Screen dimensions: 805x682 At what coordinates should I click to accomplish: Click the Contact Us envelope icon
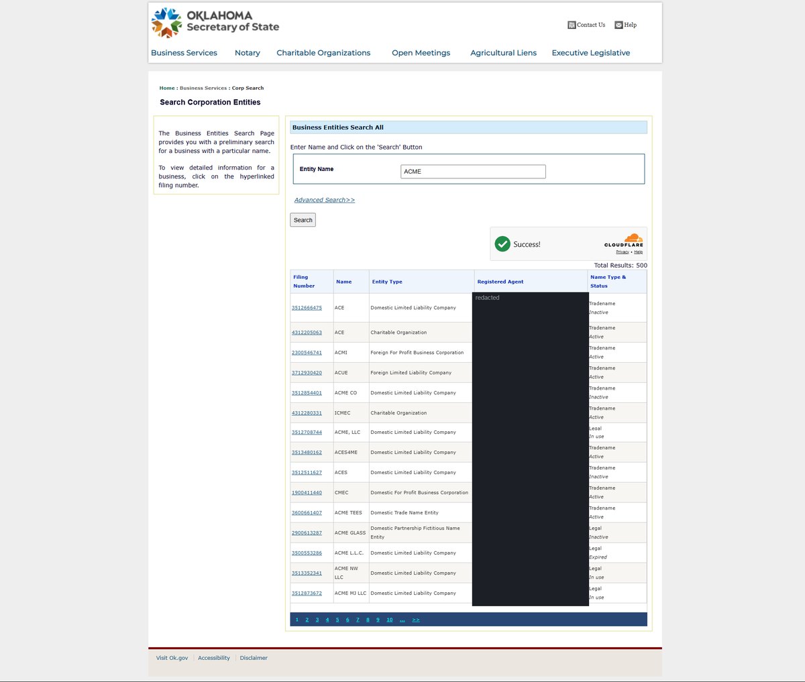572,25
